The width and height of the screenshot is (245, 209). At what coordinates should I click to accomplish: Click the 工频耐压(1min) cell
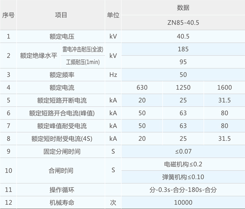coord(83,62)
